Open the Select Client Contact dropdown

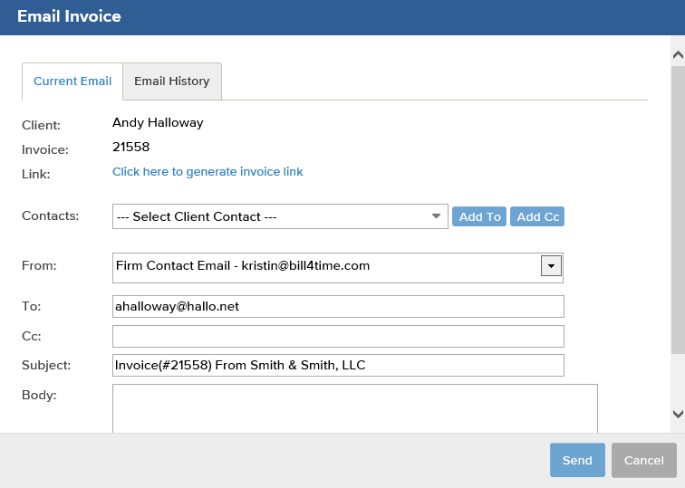click(x=280, y=216)
